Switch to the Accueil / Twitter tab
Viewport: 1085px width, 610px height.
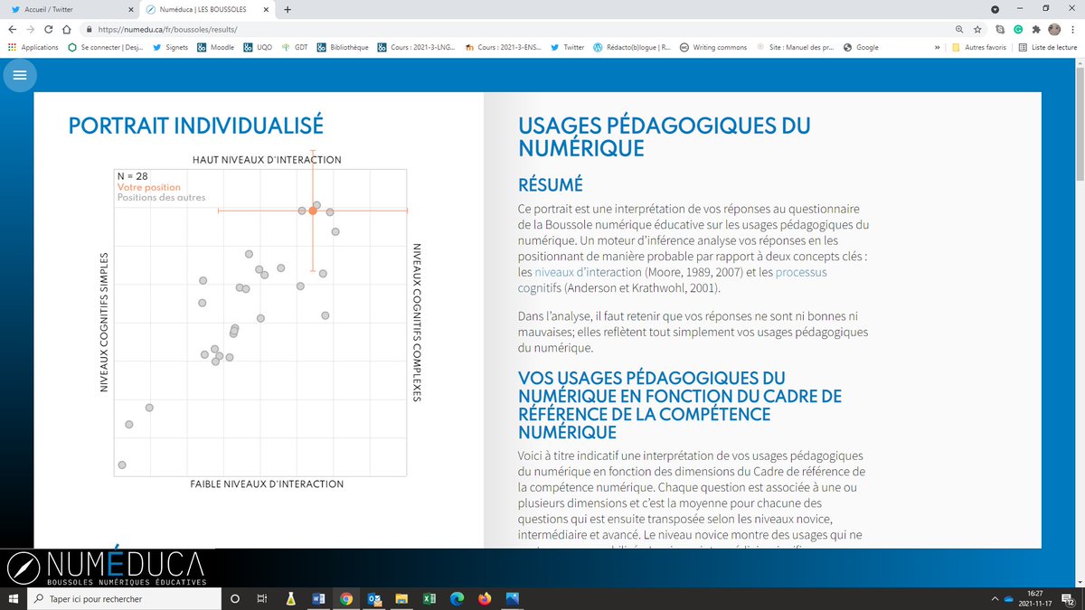click(71, 9)
